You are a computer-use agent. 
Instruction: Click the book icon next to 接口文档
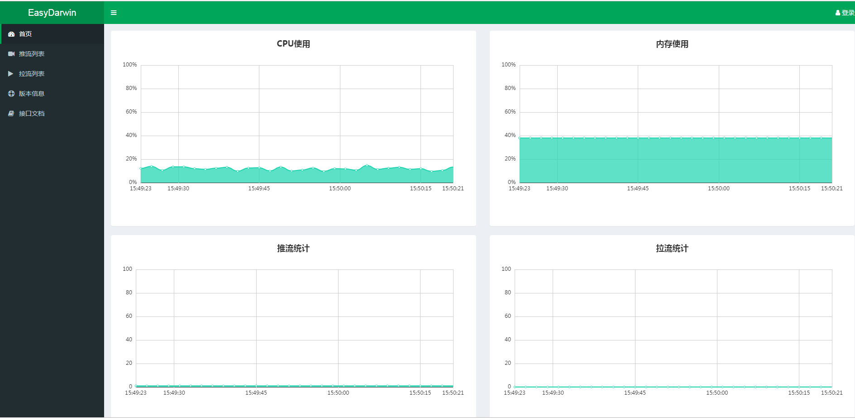11,113
